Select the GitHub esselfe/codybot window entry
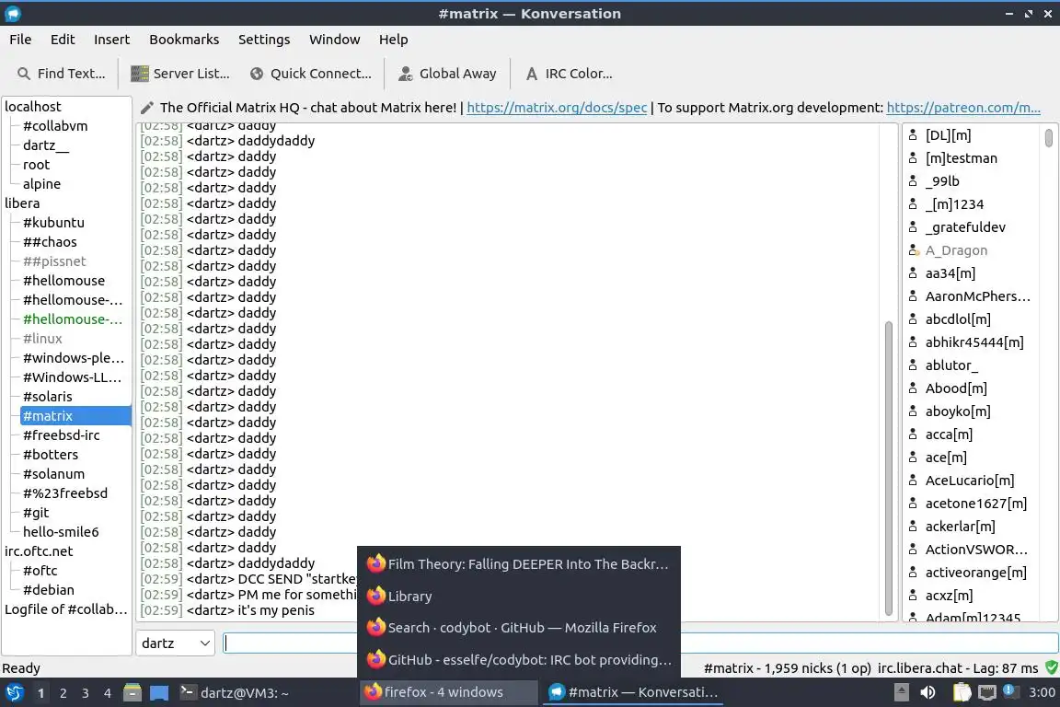 tap(519, 660)
